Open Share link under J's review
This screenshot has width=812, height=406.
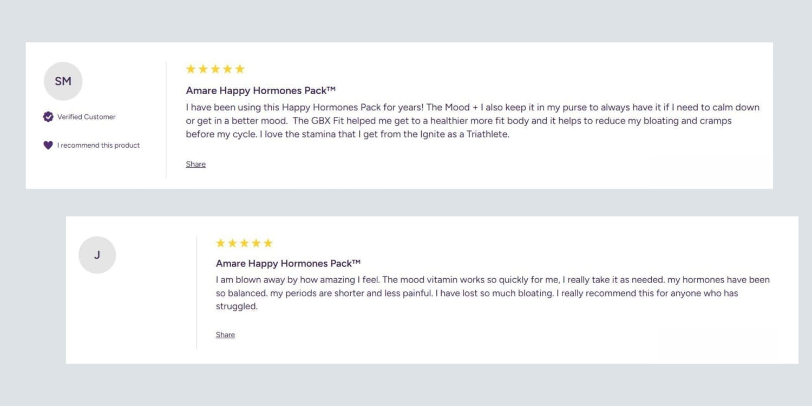point(225,335)
